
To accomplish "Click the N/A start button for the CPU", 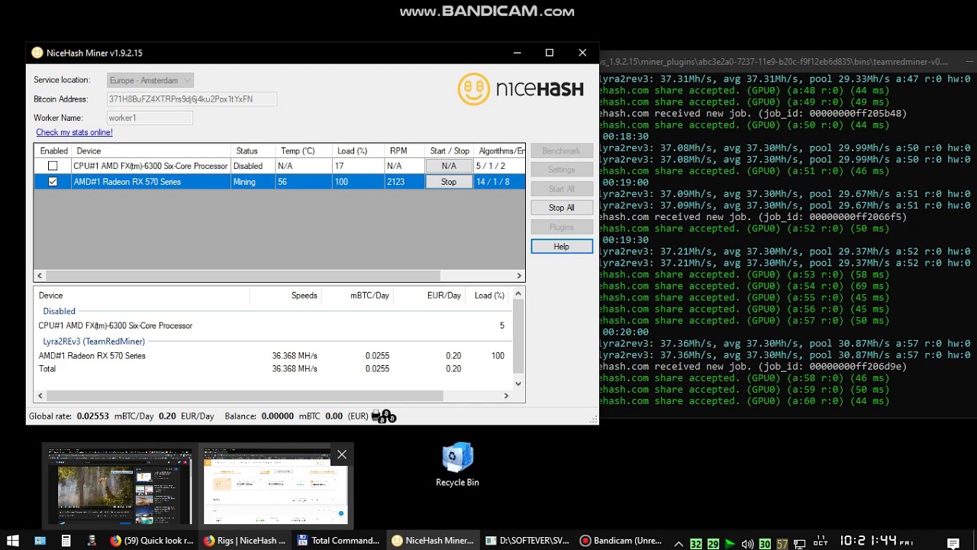I will [449, 166].
